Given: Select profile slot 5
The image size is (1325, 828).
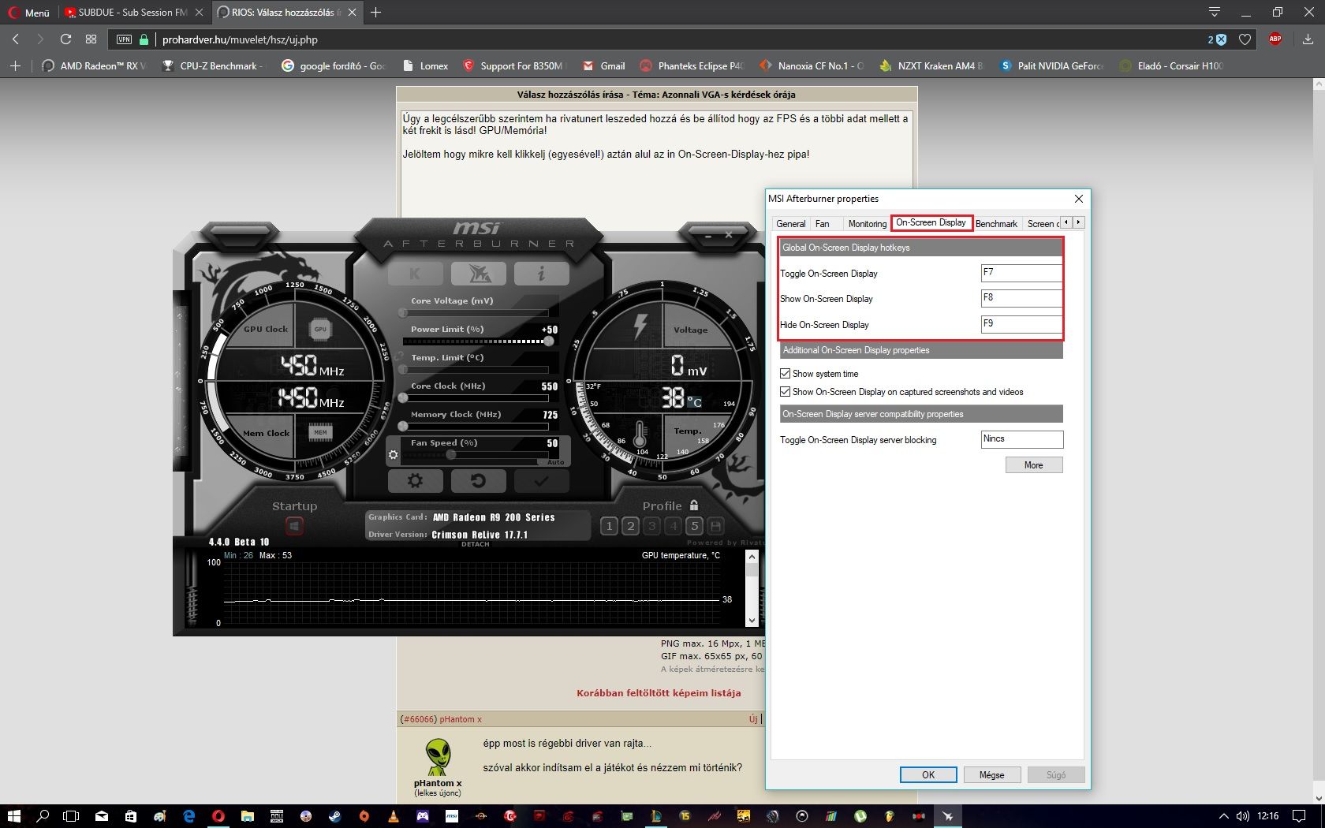Looking at the screenshot, I should pos(694,526).
